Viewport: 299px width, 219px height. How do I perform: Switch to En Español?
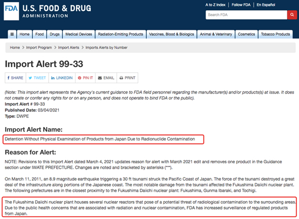(x=266, y=5)
